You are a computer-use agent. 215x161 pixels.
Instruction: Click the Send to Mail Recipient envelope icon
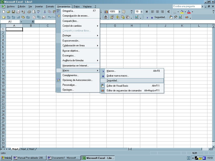tap(18, 12)
